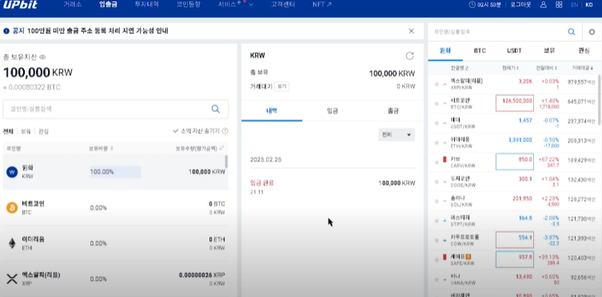
Task: Close the notice banner with X
Action: point(411,31)
